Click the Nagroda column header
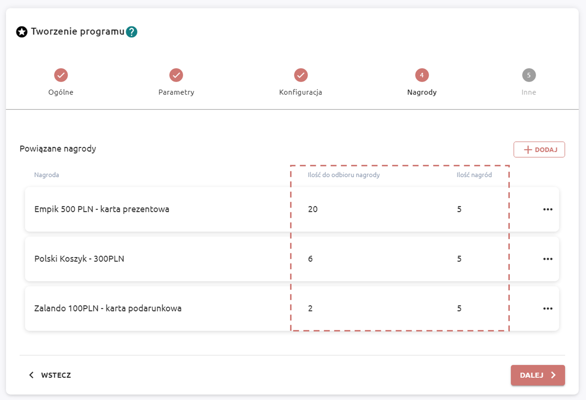Screen dimensions: 586x400 47,175
